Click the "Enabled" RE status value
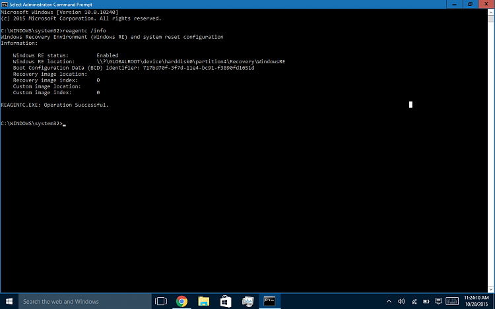Screen dimensions: 495x309 (x=108, y=55)
